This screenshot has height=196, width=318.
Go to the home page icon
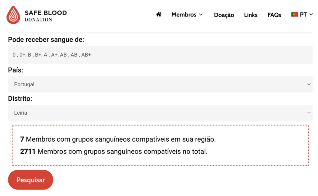pyautogui.click(x=159, y=14)
